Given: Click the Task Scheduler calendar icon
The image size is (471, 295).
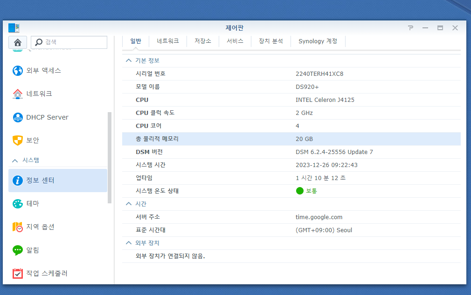Looking at the screenshot, I should (18, 274).
